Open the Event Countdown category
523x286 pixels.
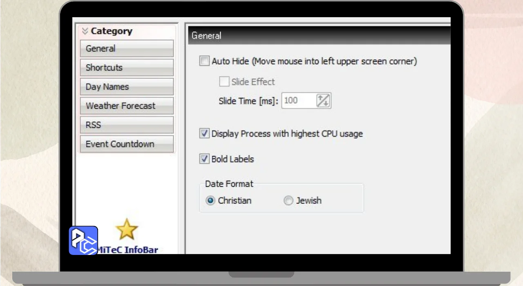click(127, 144)
